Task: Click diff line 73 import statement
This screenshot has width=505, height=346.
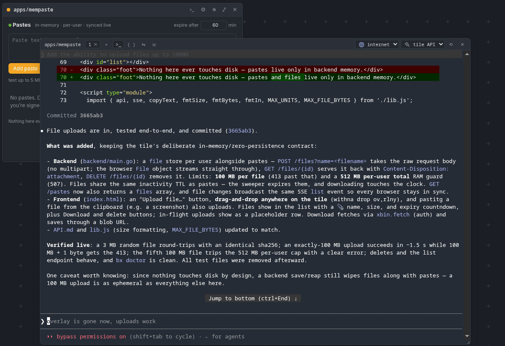Action: (x=249, y=100)
